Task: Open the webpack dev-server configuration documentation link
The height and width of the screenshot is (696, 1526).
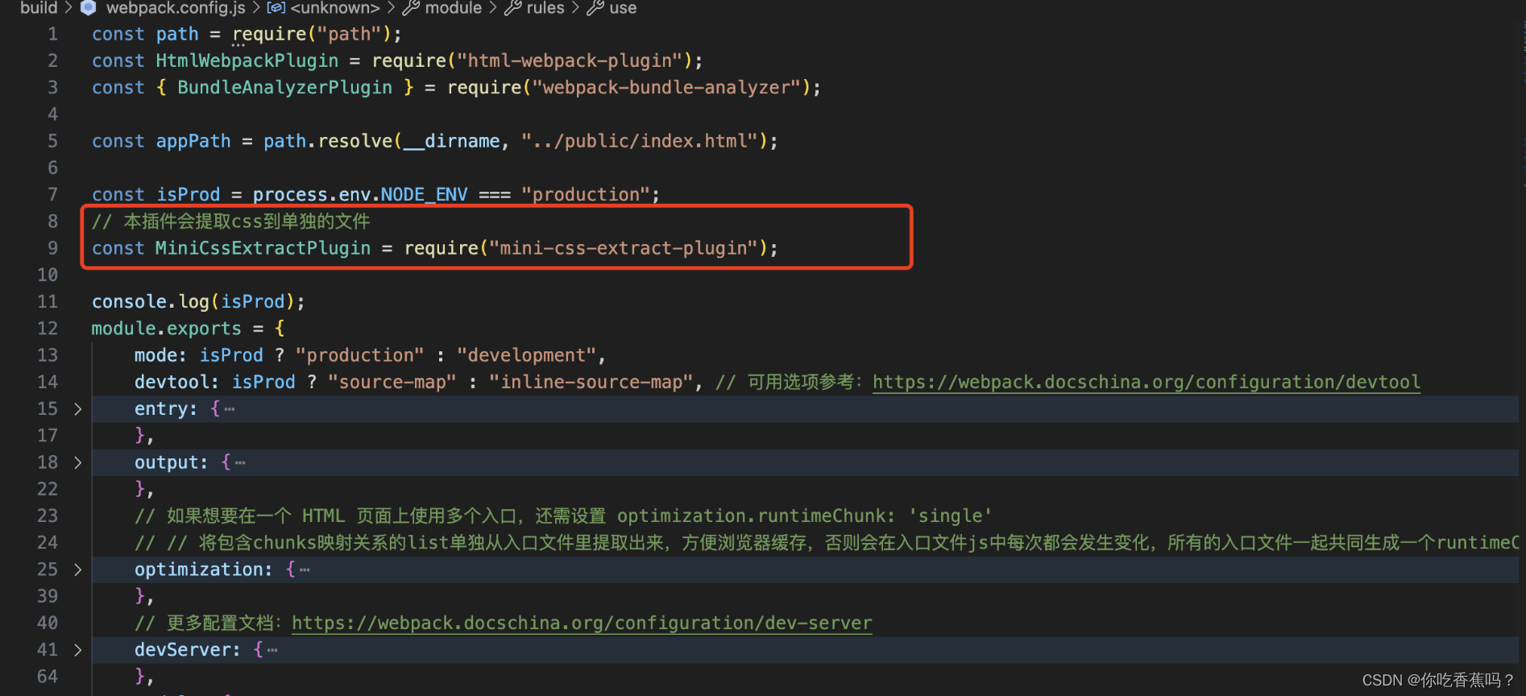Action: (x=582, y=623)
